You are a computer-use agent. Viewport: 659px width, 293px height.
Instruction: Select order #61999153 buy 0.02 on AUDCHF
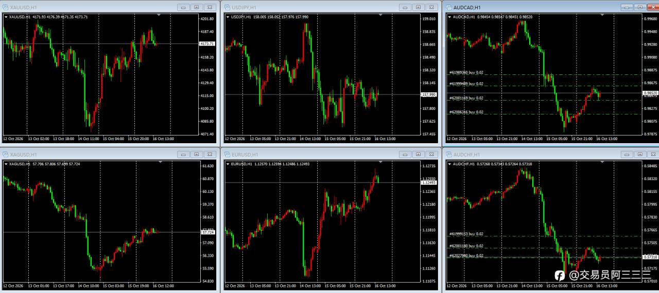[x=466, y=234]
